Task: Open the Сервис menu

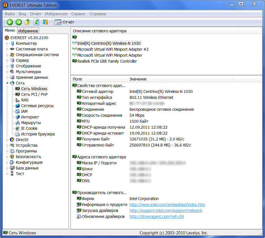Action: tap(79, 14)
